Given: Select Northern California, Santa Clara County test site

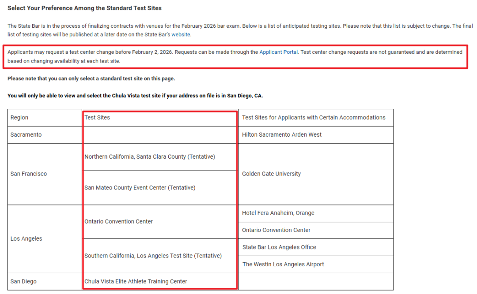Looking at the screenshot, I should click(x=150, y=156).
